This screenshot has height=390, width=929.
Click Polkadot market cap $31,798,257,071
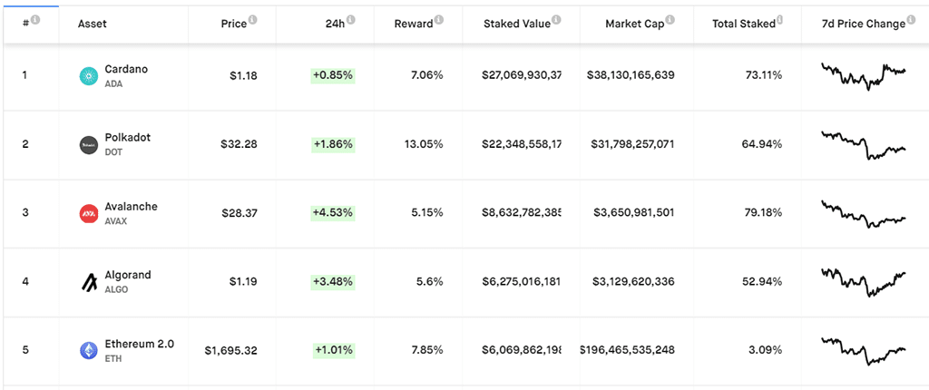pyautogui.click(x=632, y=144)
